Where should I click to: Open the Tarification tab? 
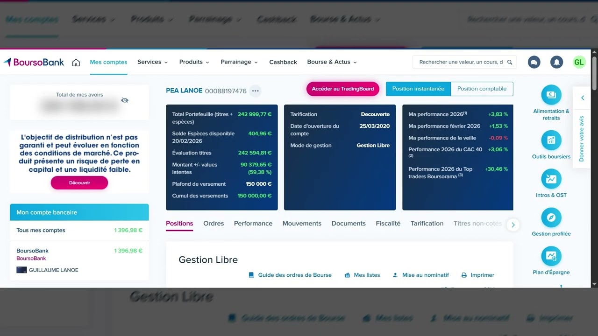coord(427,224)
